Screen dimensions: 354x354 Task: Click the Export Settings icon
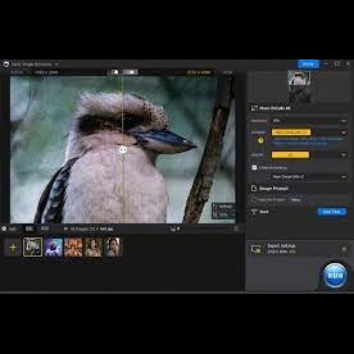tap(256, 249)
